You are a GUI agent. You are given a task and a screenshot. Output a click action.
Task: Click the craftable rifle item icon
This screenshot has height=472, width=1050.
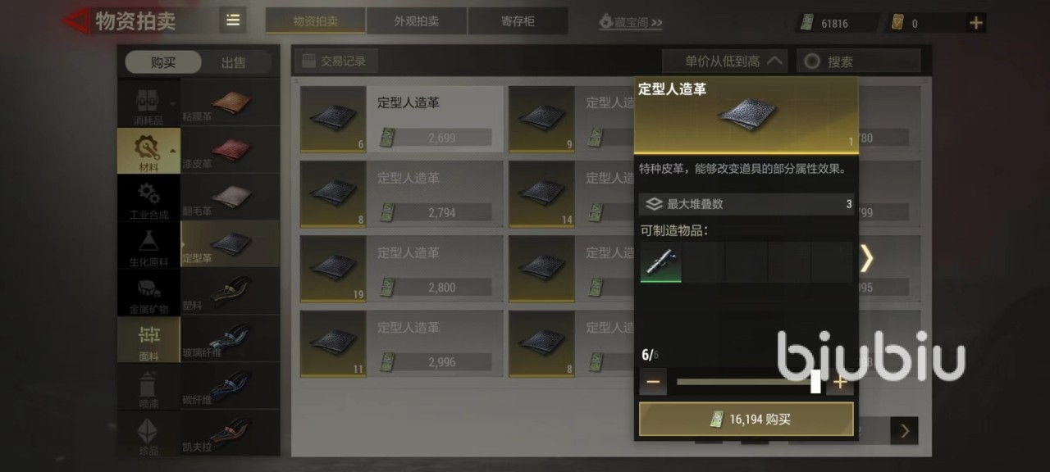tap(661, 262)
